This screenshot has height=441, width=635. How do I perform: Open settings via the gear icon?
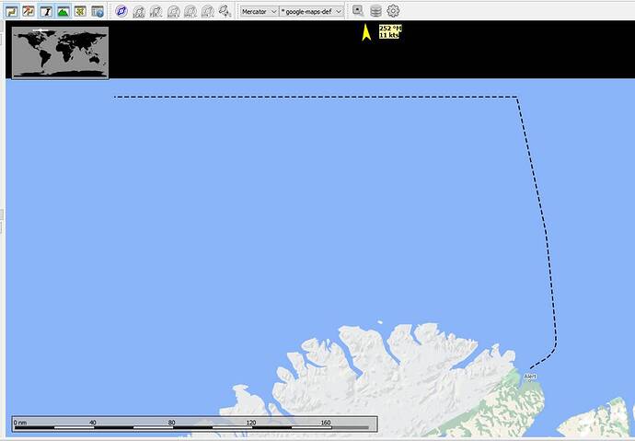tap(393, 11)
